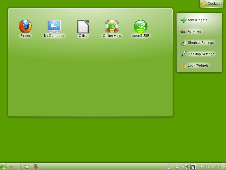This screenshot has height=170, width=226.
Task: Click Add Widgets in the toolbox
Action: [x=194, y=20]
